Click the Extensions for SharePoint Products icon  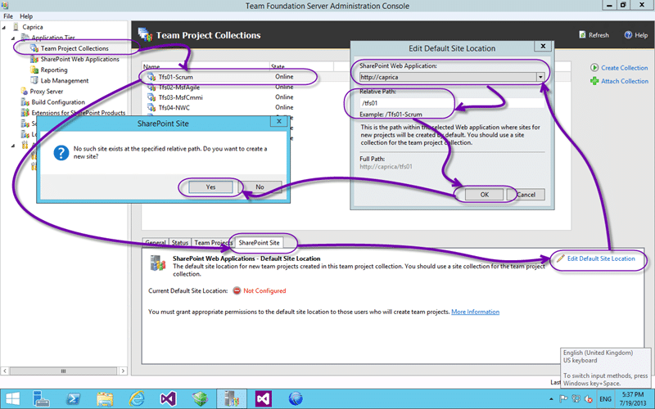pyautogui.click(x=25, y=113)
